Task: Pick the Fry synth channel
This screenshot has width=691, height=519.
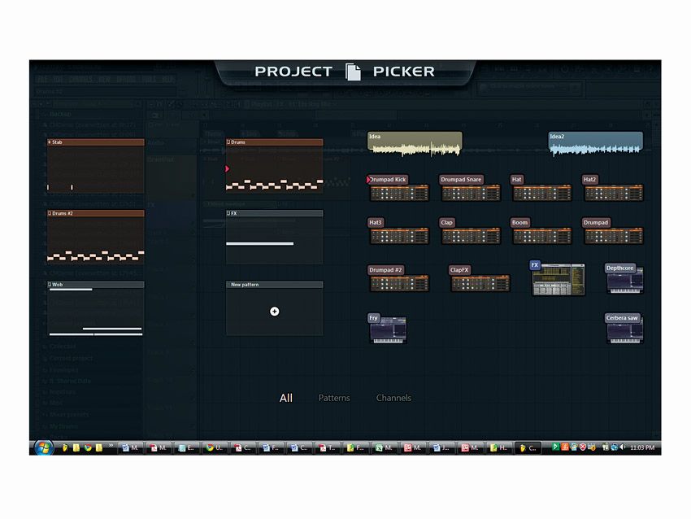Action: click(387, 329)
